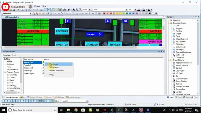
Task: Pick the black color swatch
Action: (149, 13)
